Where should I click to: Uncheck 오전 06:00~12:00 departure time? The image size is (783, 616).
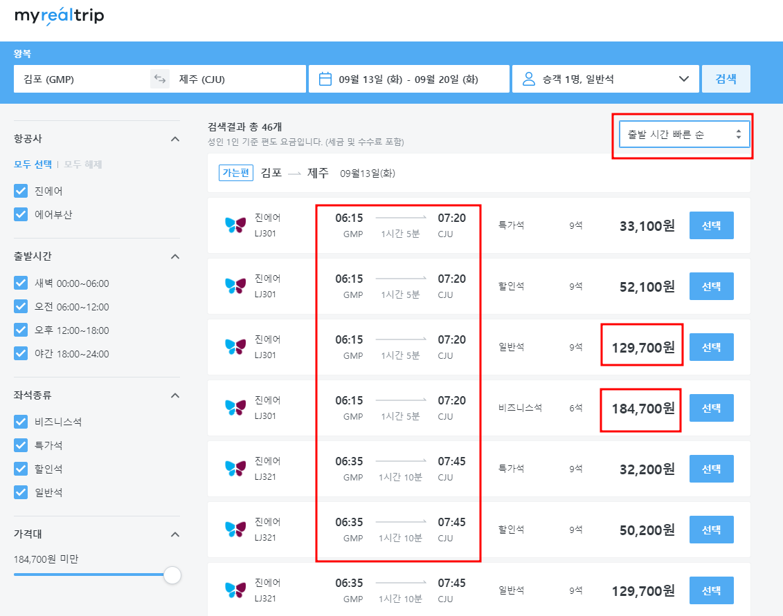click(x=21, y=306)
